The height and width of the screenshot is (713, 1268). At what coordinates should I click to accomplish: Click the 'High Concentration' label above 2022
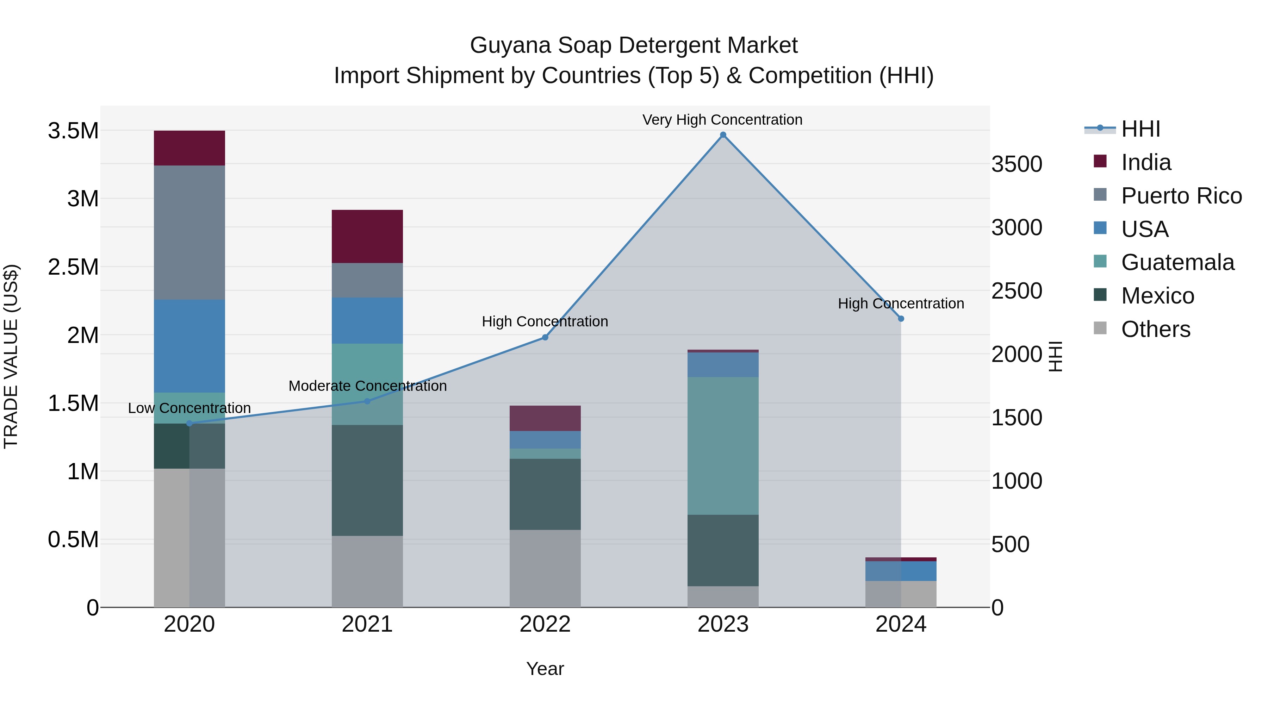click(545, 322)
